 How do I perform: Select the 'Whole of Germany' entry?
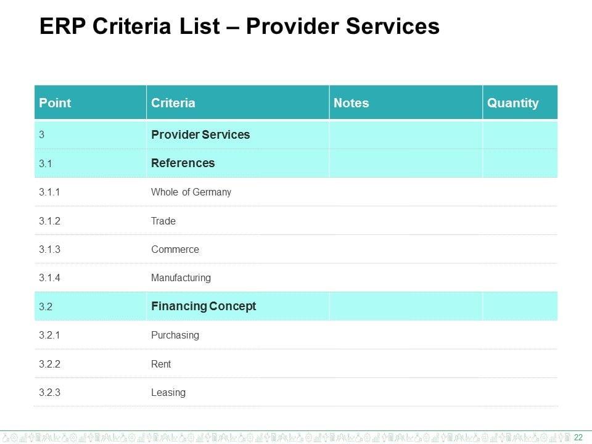(191, 192)
